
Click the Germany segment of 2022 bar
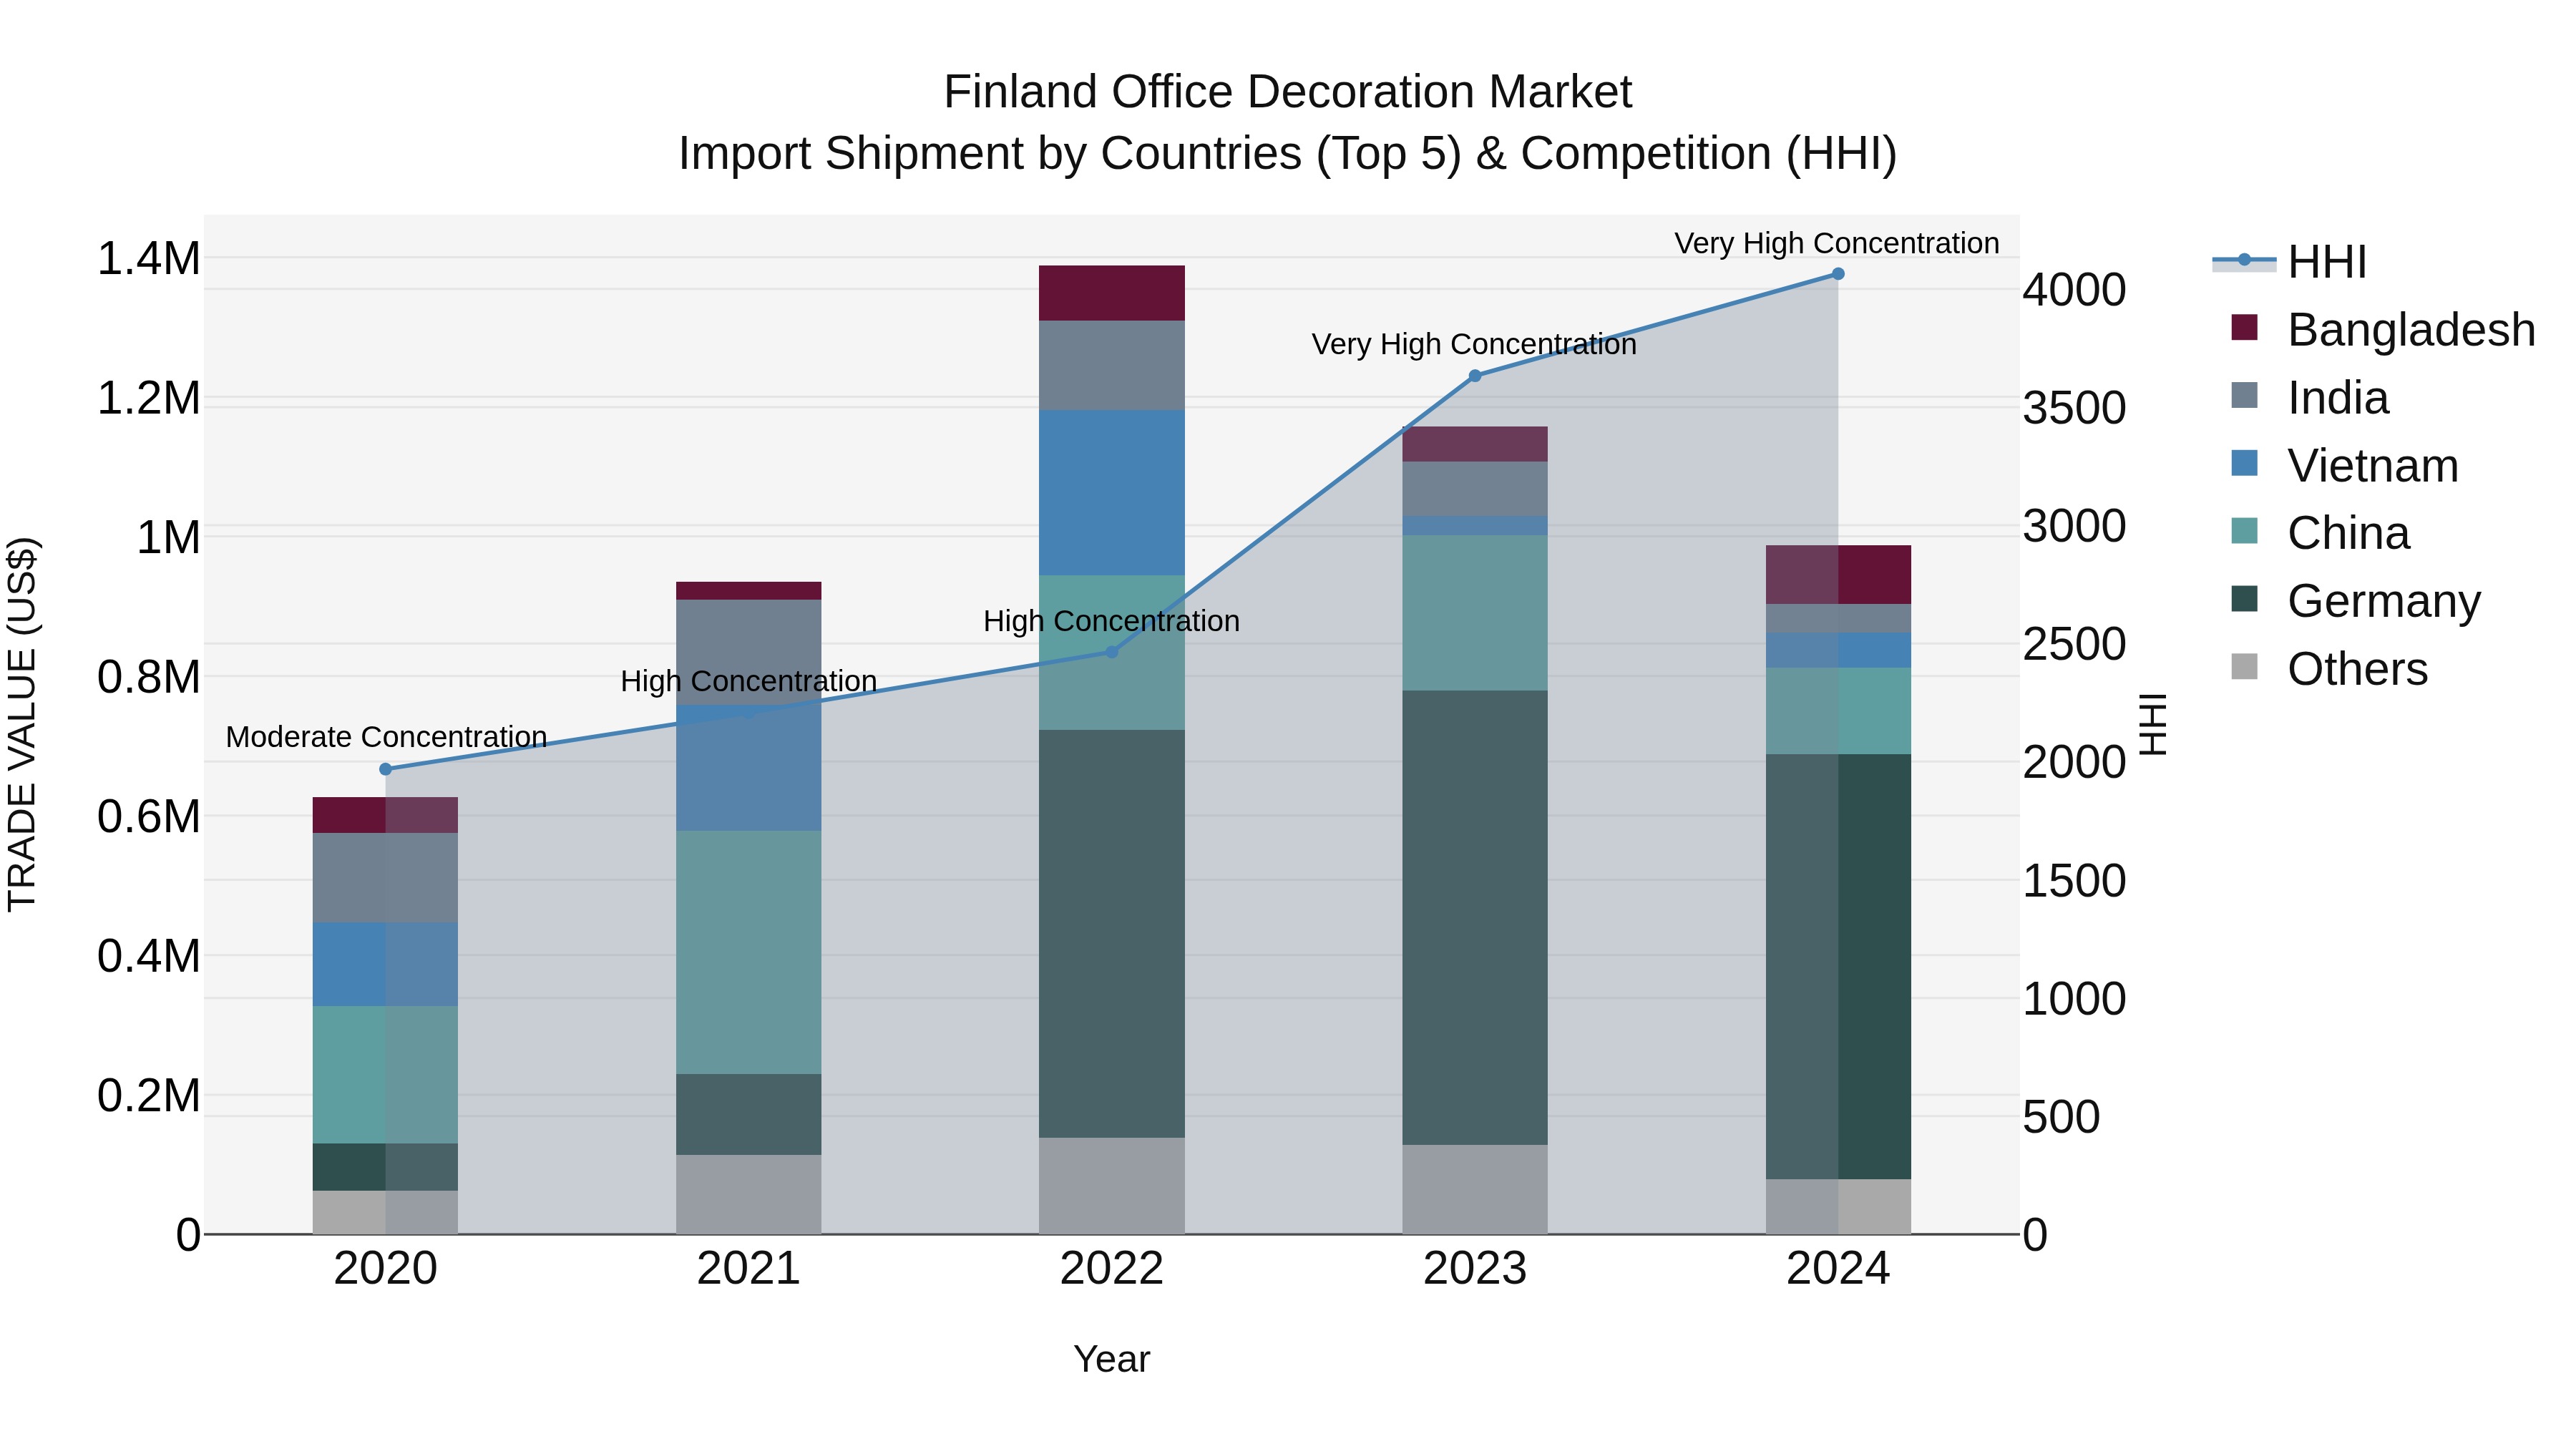pyautogui.click(x=1112, y=934)
